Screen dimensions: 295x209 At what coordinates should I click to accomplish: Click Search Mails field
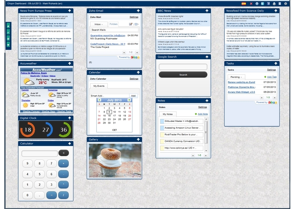click(x=114, y=30)
